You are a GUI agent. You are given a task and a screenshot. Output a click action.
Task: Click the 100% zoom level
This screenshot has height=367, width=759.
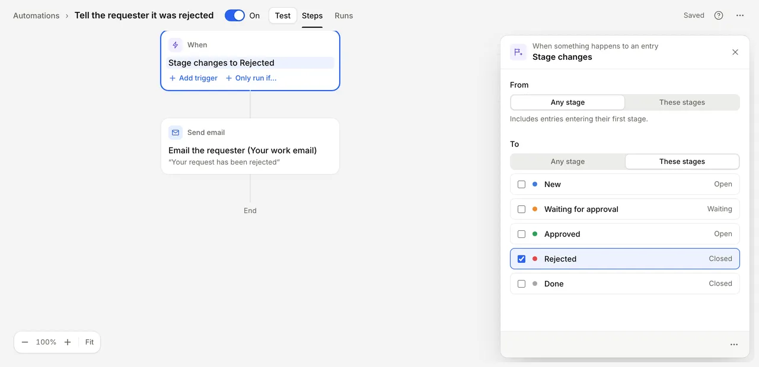click(46, 342)
